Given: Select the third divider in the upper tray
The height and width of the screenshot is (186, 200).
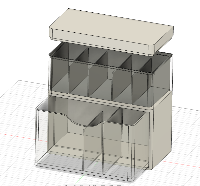Looking at the screenshot, I should (x=122, y=79).
